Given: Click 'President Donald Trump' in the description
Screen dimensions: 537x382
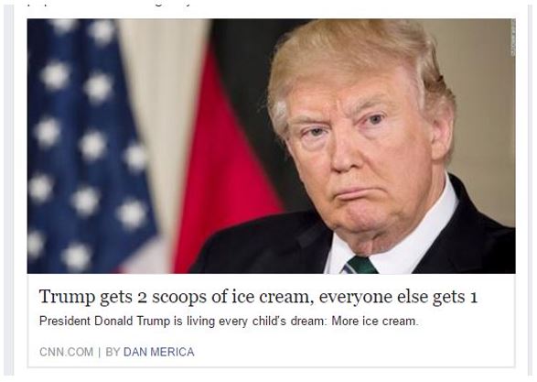Looking at the screenshot, I should point(105,322).
